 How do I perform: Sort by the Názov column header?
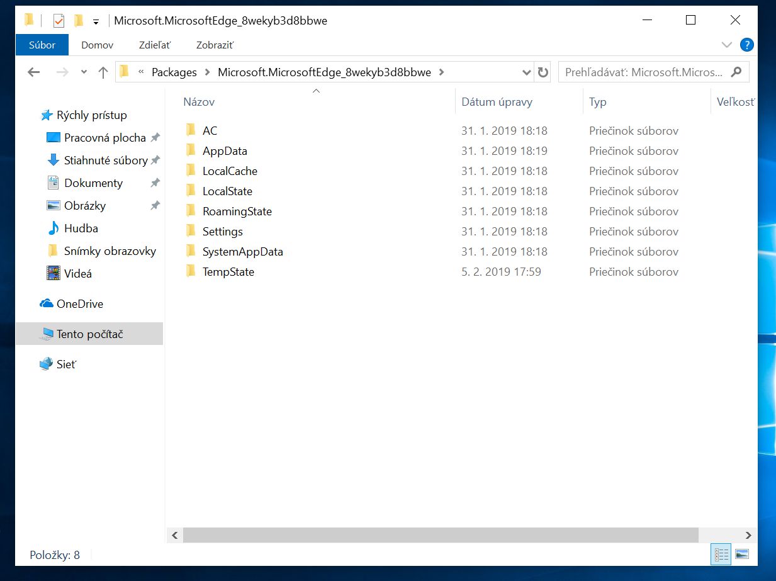pos(199,102)
